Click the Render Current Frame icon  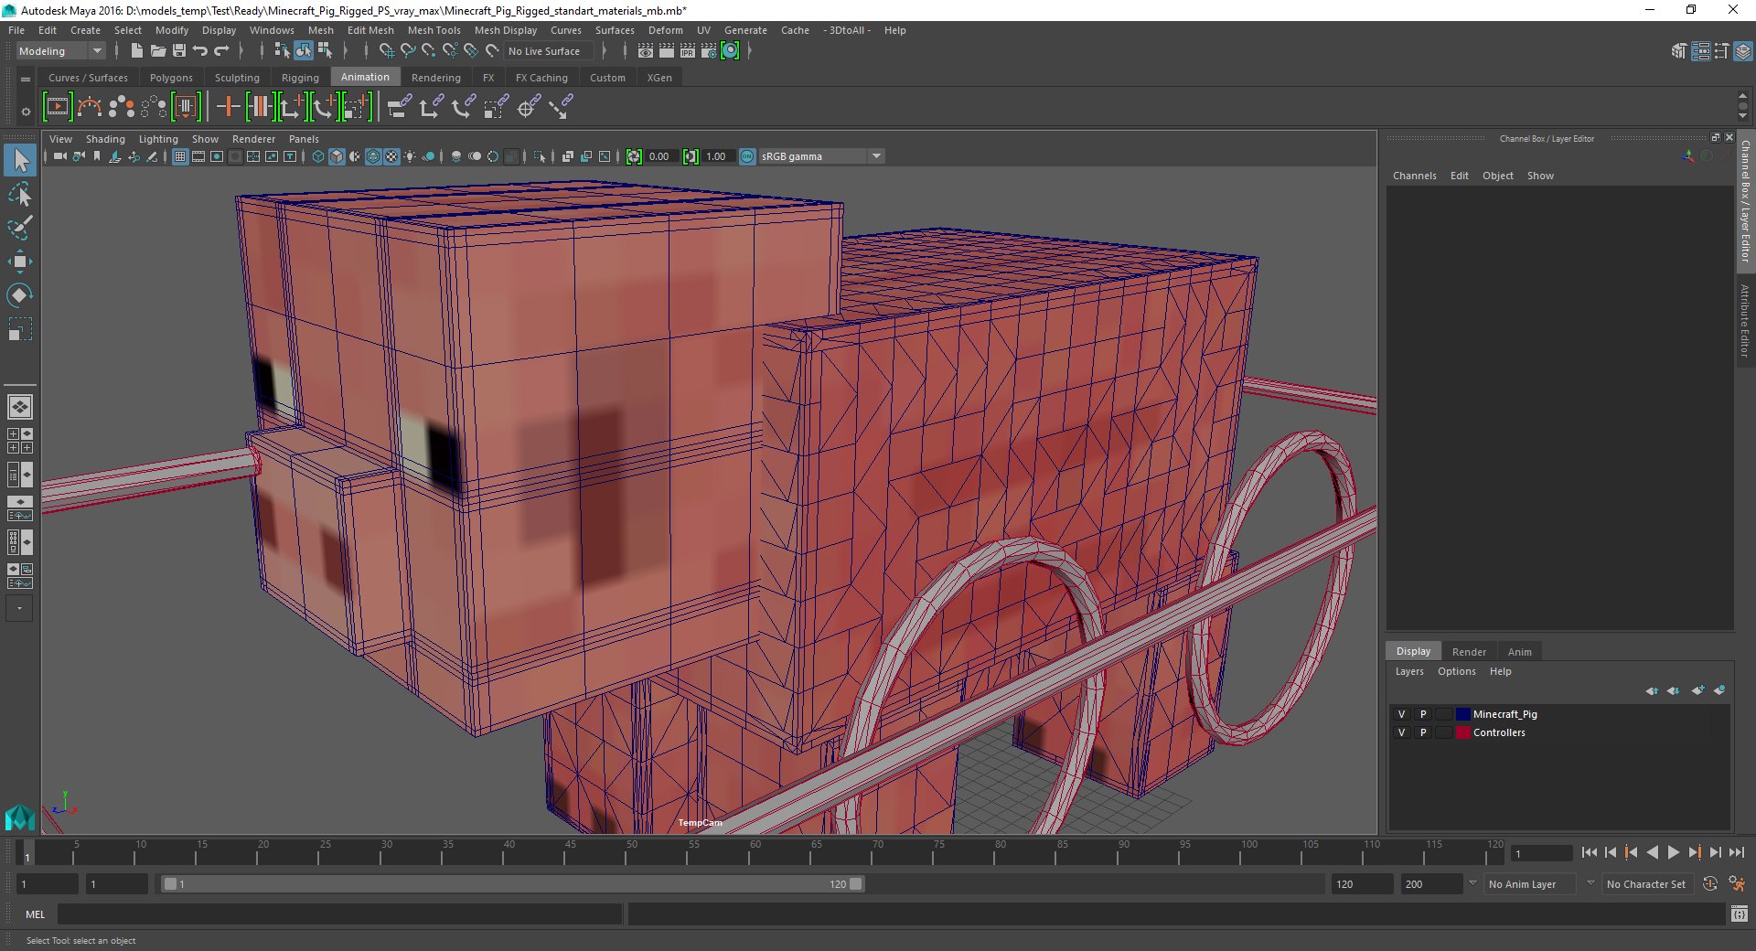pyautogui.click(x=667, y=51)
